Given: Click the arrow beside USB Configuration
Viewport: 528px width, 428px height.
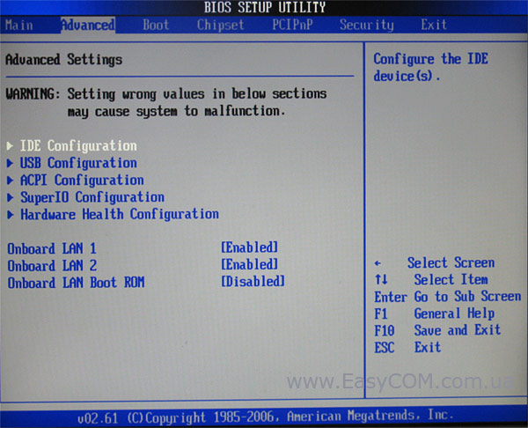Looking at the screenshot, I should coord(10,163).
